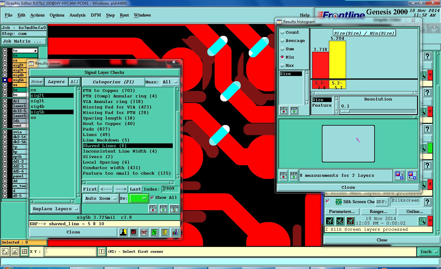Viewport: 441px width, 269px height.
Task: Click the Index input field
Action: tap(170, 189)
